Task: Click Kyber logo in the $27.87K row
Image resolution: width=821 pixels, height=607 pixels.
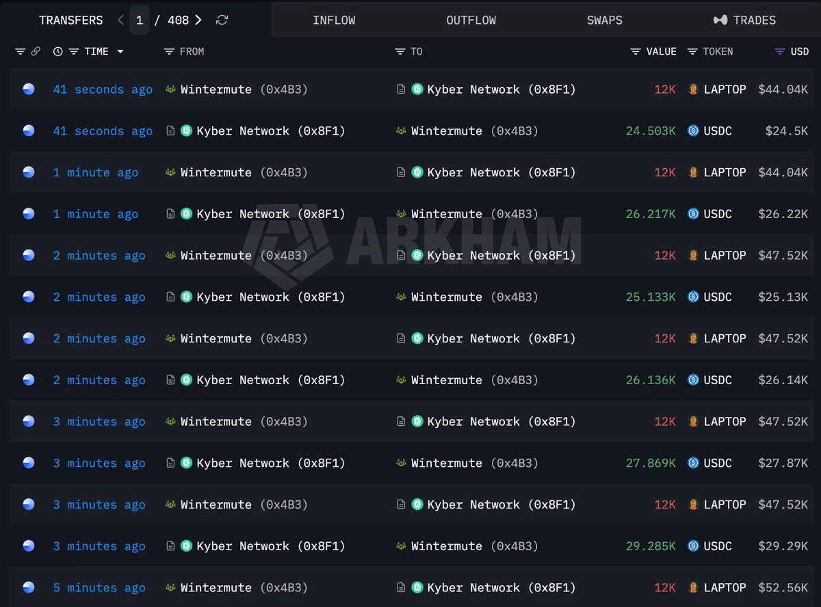Action: pyautogui.click(x=186, y=463)
